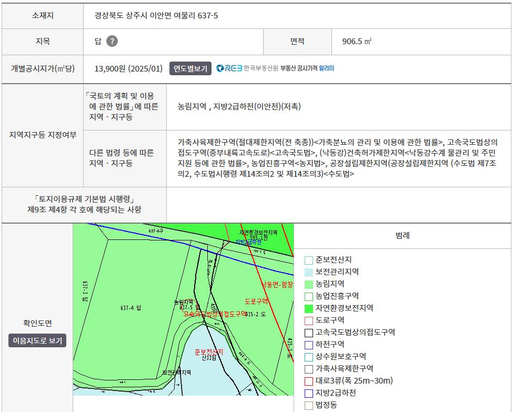Viewport: 513px width, 412px height.
Task: Select the 대로3류(폭 25m~30m) legend box
Action: [x=309, y=381]
